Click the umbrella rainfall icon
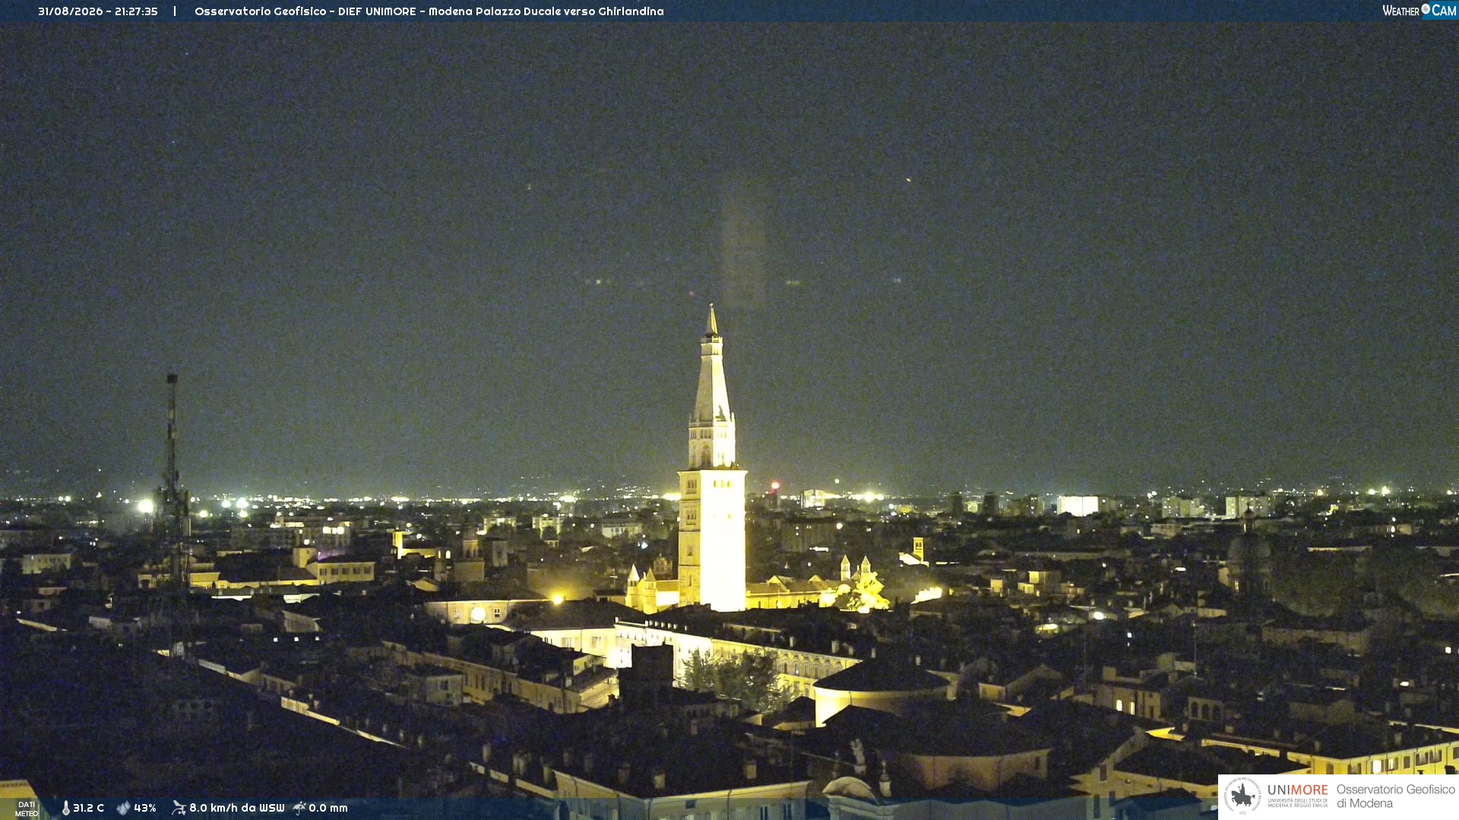This screenshot has height=820, width=1459. pyautogui.click(x=299, y=808)
